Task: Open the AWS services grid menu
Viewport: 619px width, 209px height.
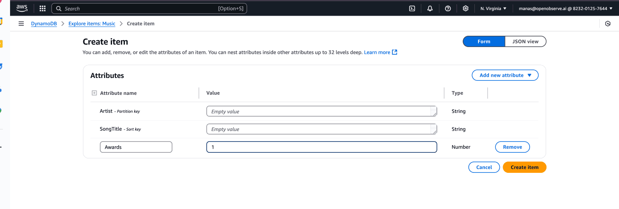Action: point(43,8)
